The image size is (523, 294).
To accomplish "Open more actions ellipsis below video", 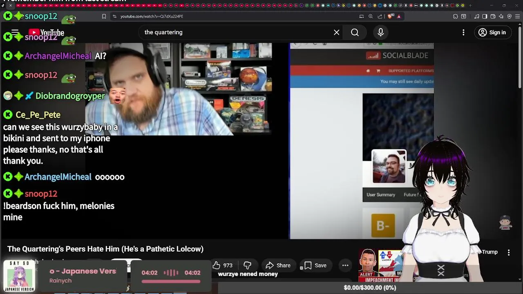I will (x=345, y=265).
